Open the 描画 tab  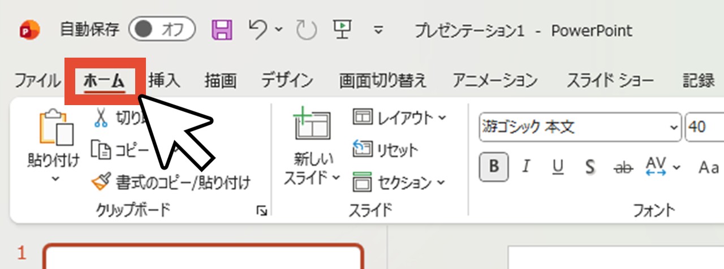221,81
